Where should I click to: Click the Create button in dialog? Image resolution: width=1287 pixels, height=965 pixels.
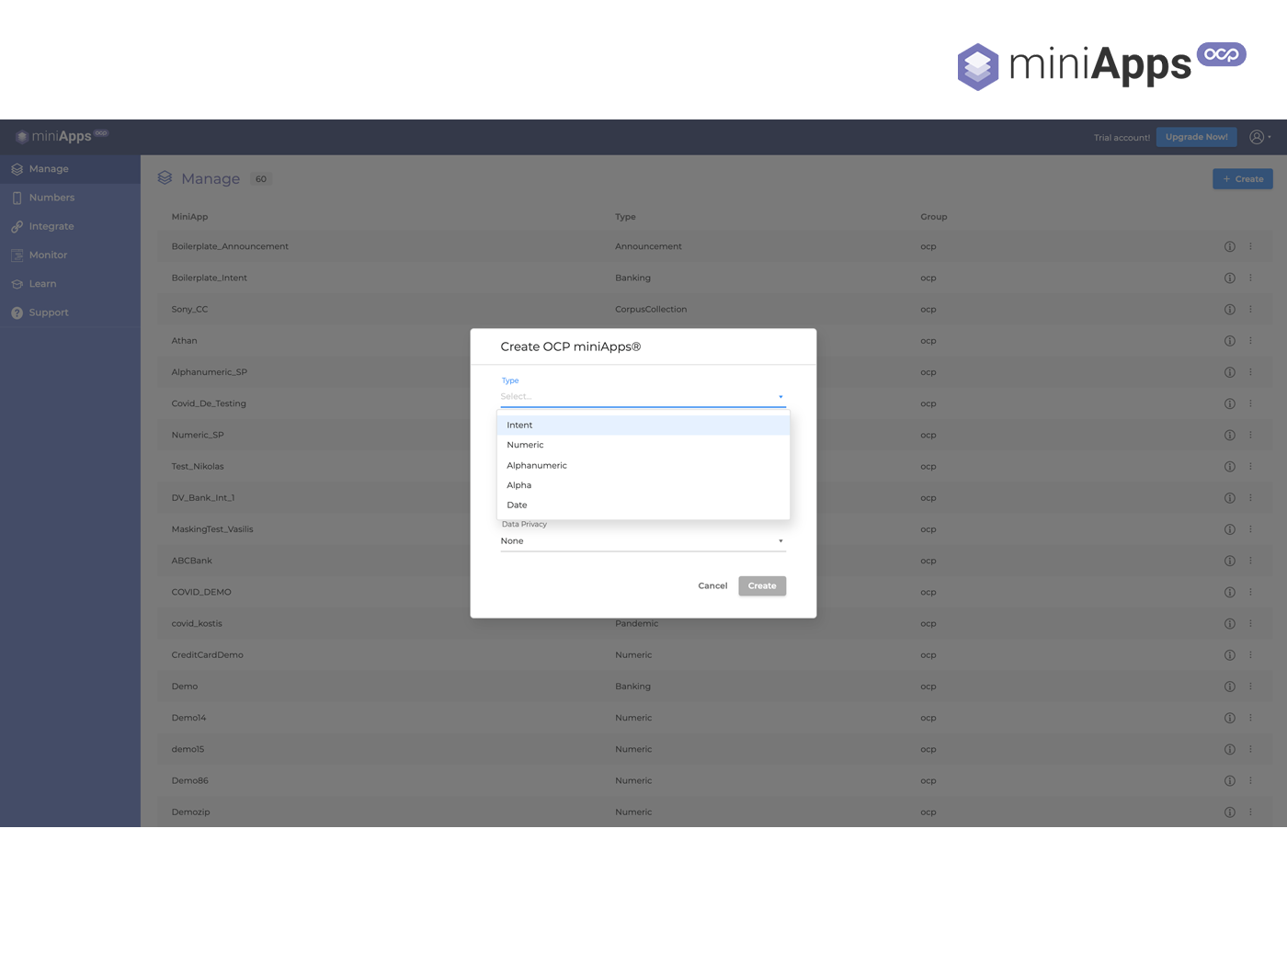[762, 585]
